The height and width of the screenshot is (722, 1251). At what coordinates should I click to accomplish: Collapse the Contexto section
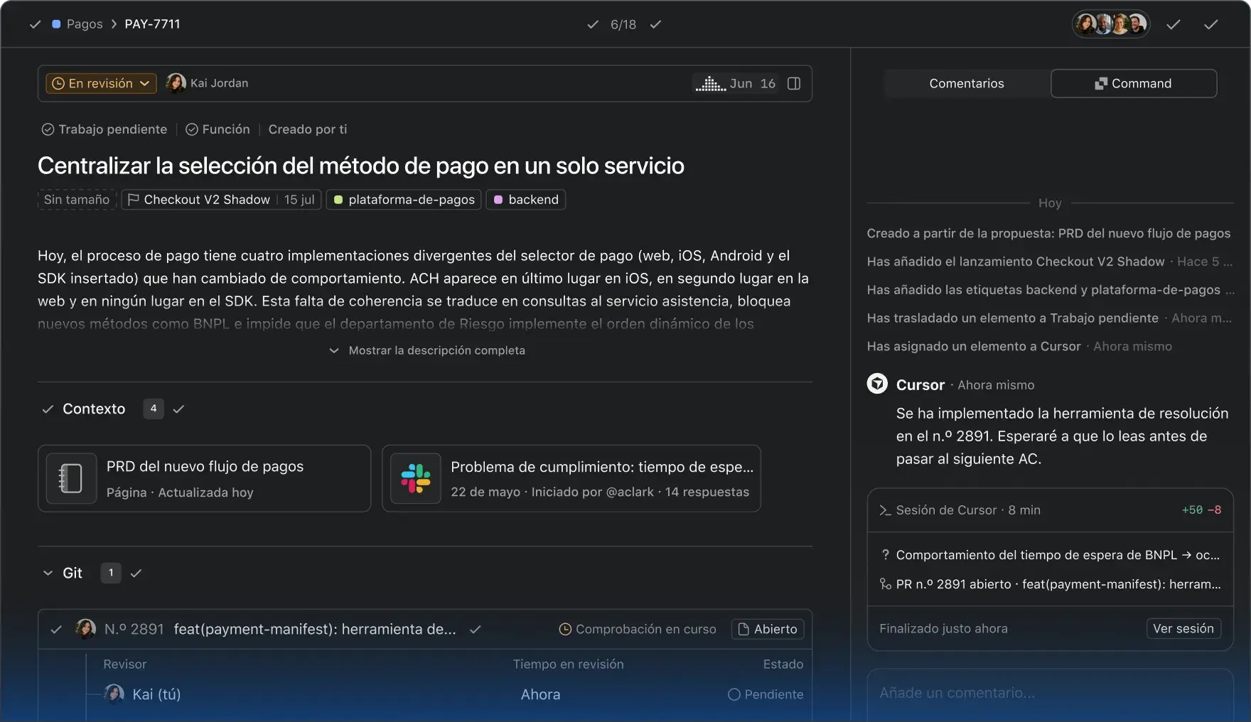[48, 409]
